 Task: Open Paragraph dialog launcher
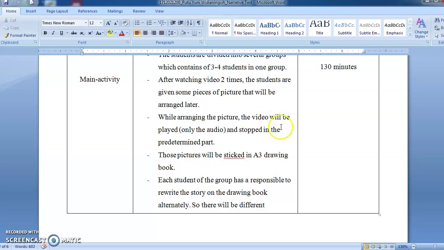pos(201,42)
